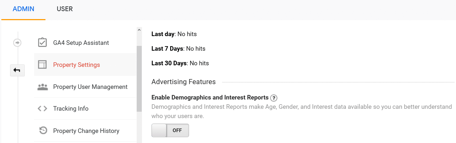Click the Property User Management people icon
Viewport: 456px width, 143px height.
coord(43,87)
